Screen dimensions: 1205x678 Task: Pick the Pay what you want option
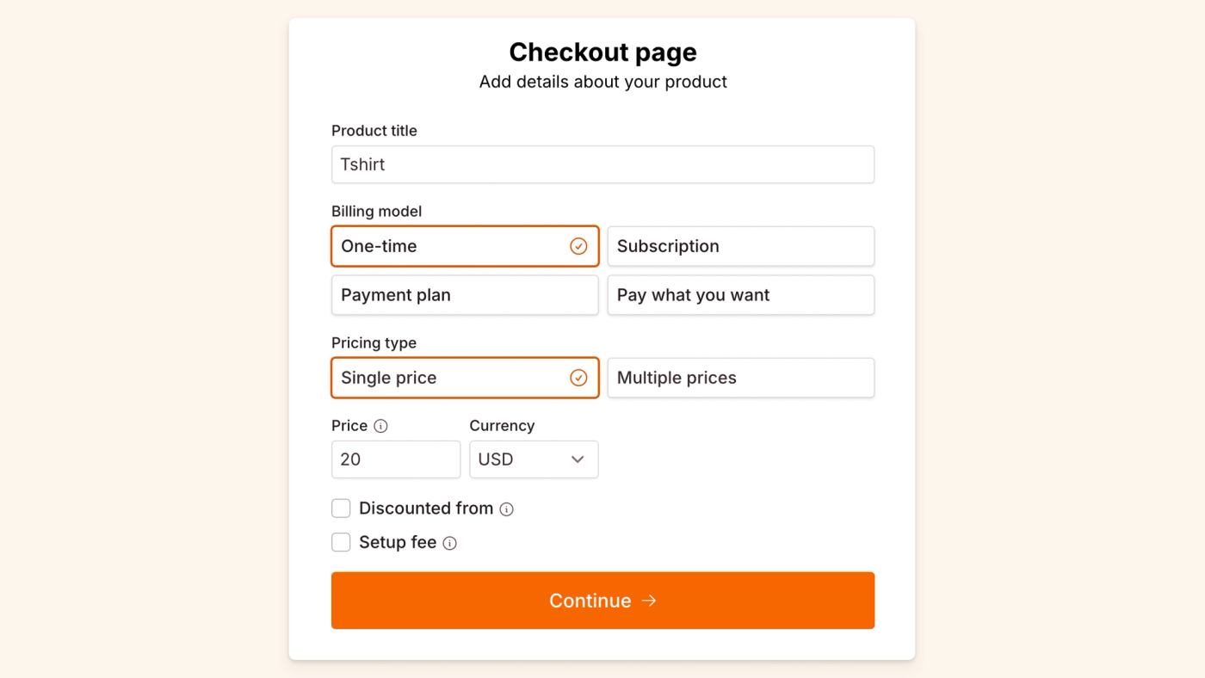click(x=740, y=295)
